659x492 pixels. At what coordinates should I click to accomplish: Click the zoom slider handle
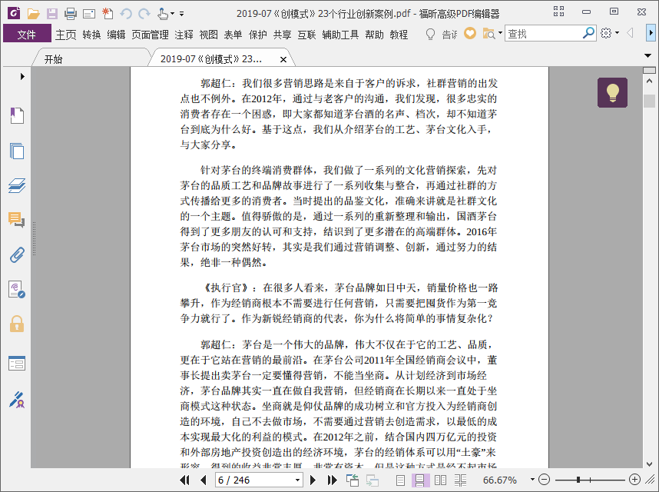click(578, 480)
